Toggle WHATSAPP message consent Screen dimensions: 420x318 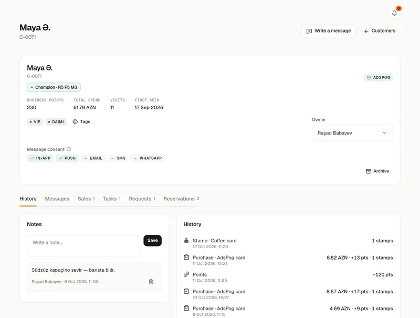coord(148,158)
